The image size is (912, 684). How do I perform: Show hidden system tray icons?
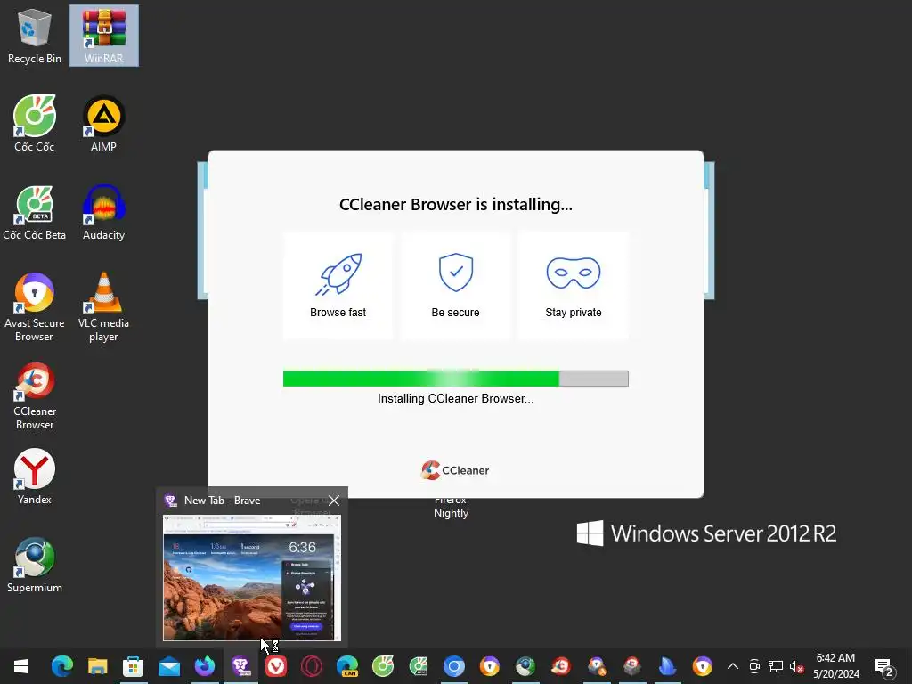click(733, 666)
